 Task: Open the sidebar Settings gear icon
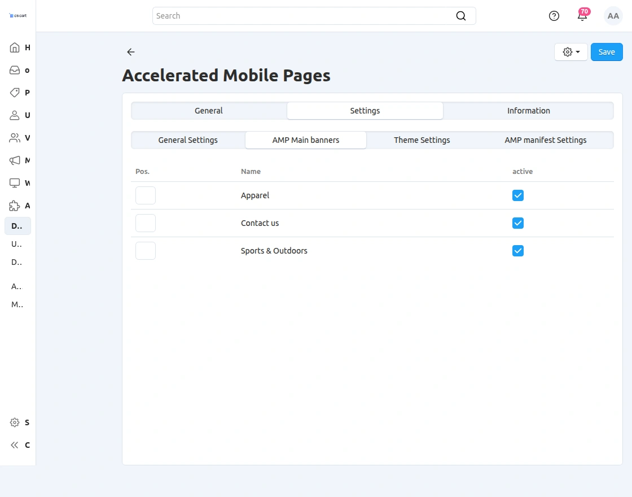15,422
